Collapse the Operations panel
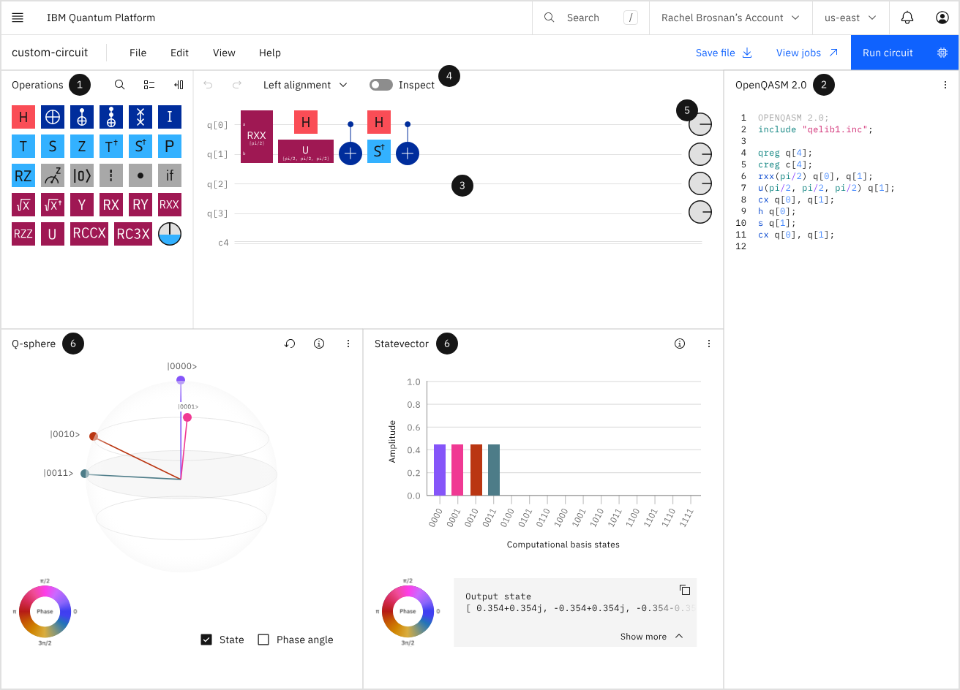Viewport: 960px width, 690px height. click(x=179, y=85)
